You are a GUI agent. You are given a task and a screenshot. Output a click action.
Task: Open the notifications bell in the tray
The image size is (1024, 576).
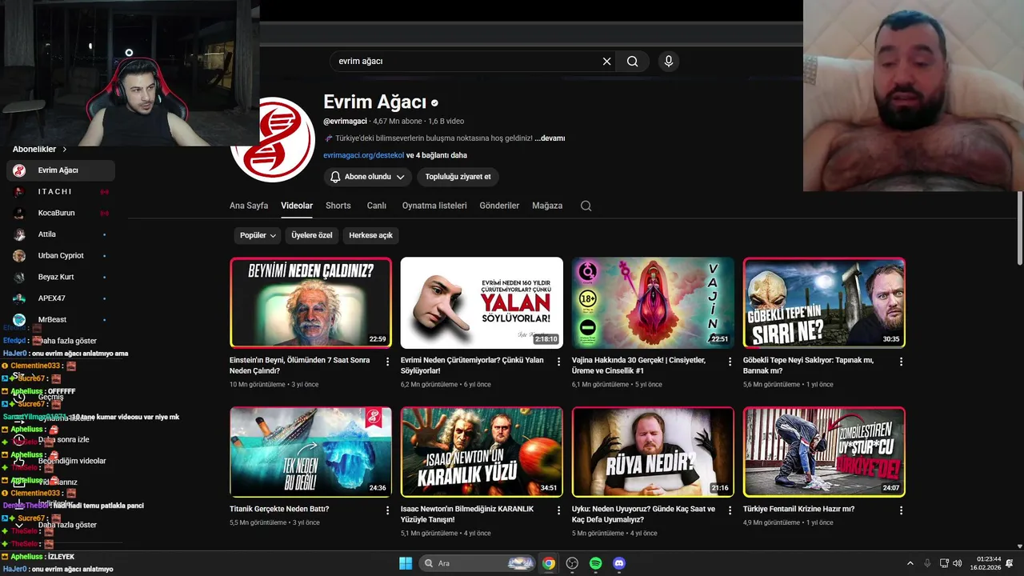1010,563
